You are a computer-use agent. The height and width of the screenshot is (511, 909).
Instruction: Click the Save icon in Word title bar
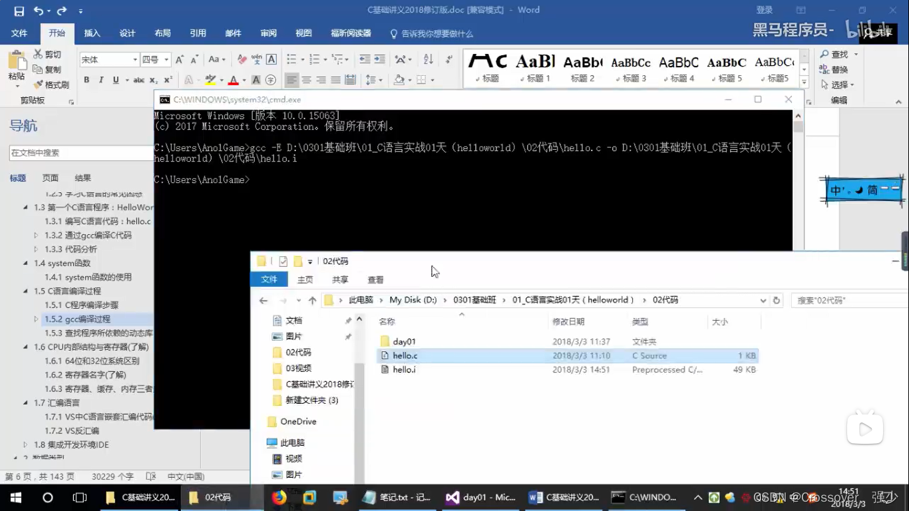(x=19, y=11)
